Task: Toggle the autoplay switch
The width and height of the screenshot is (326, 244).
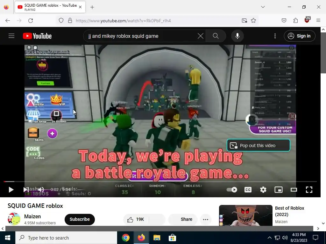Action: 232,190
